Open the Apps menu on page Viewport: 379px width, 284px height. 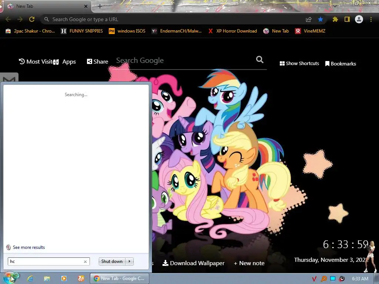click(x=64, y=62)
